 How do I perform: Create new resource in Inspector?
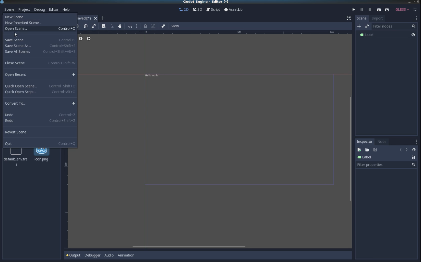point(359,150)
